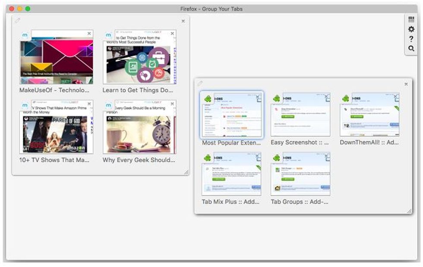
Task: Open the 'Tab Mix Plus' tab thumbnail
Action: [231, 174]
